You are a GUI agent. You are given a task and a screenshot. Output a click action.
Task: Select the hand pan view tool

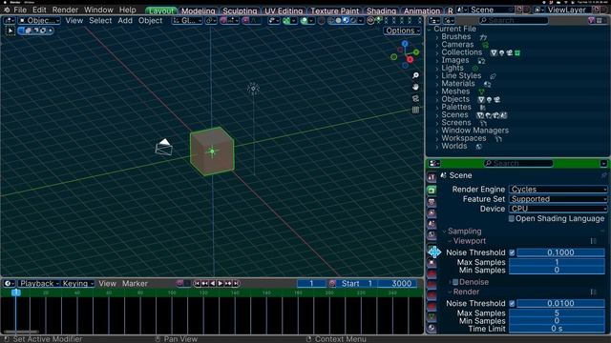point(415,87)
